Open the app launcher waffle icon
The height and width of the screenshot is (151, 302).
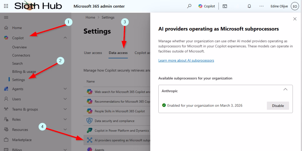click(6, 6)
